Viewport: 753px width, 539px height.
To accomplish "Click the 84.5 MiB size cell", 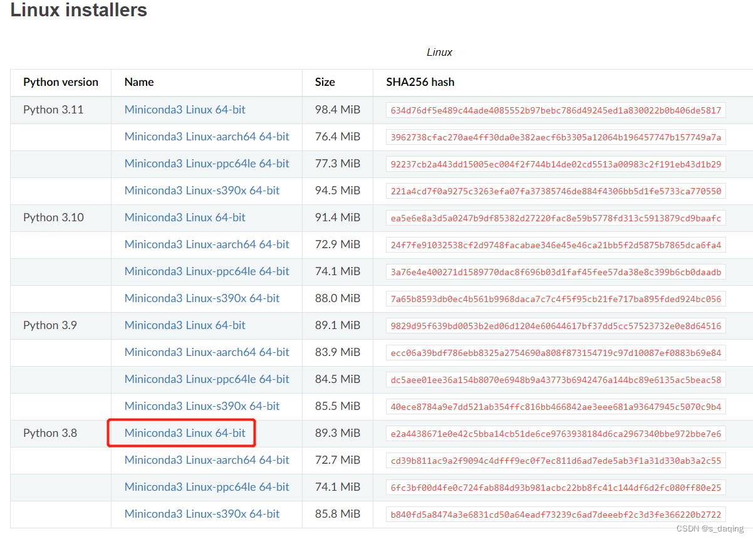I will click(x=338, y=379).
